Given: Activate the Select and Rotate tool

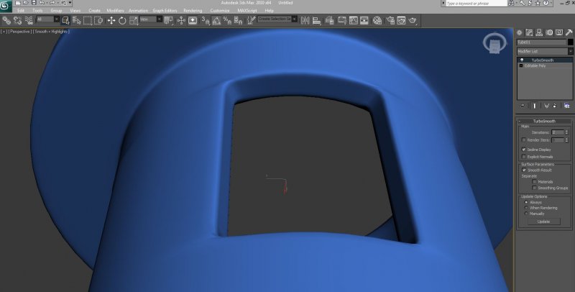Looking at the screenshot, I should [122, 21].
